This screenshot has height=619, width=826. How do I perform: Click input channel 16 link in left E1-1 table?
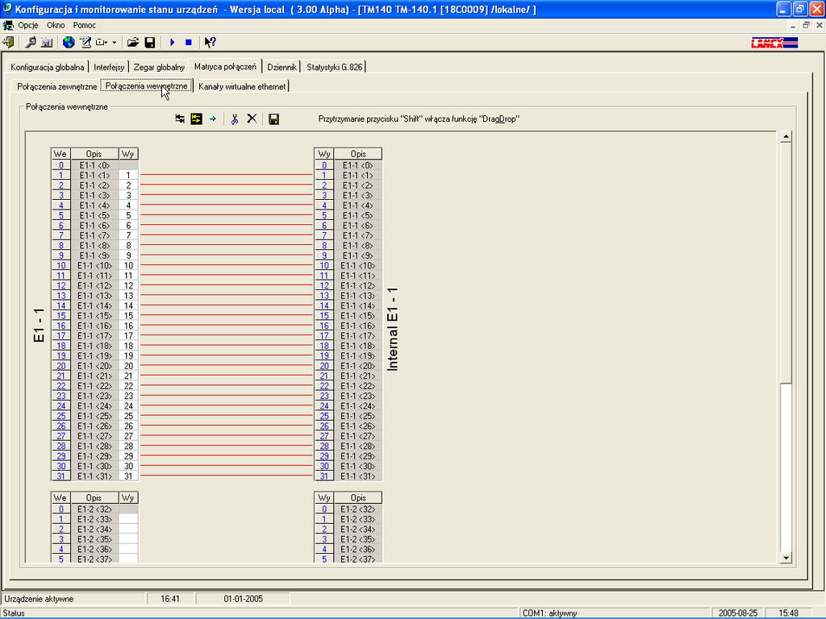[x=61, y=326]
